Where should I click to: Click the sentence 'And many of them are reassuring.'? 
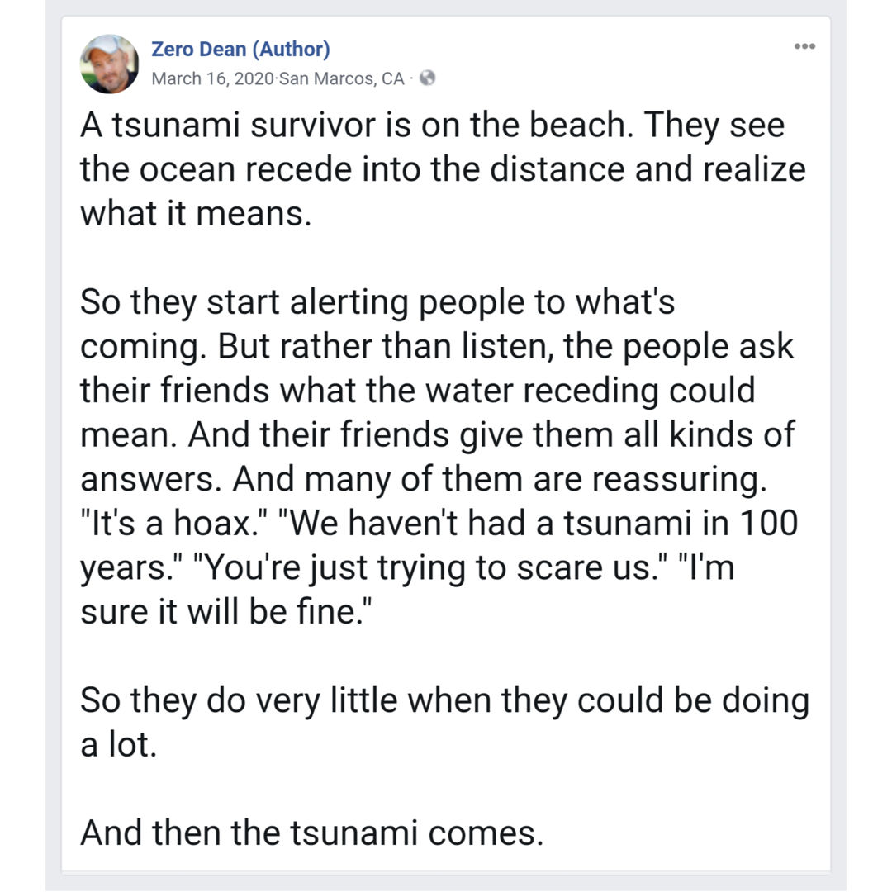500,479
